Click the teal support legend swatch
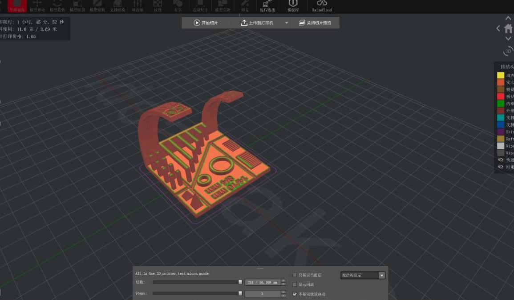This screenshot has width=514, height=300. pos(501,118)
